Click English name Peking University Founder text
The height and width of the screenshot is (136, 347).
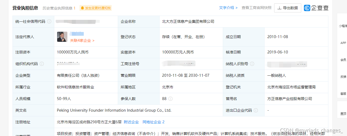tap(114, 110)
